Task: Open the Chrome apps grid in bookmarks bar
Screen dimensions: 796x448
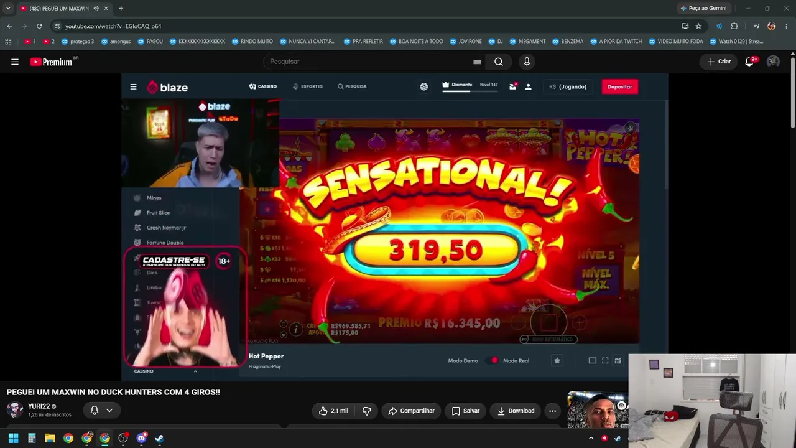Action: point(8,42)
